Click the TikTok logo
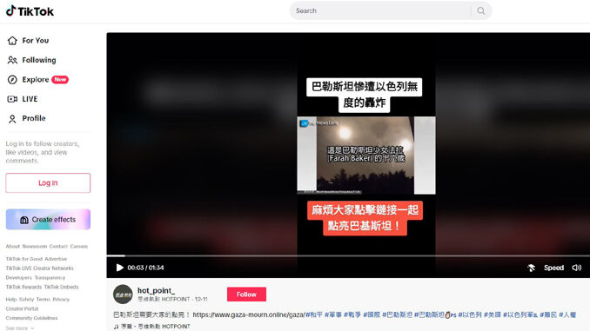The width and height of the screenshot is (590, 331). (x=30, y=11)
